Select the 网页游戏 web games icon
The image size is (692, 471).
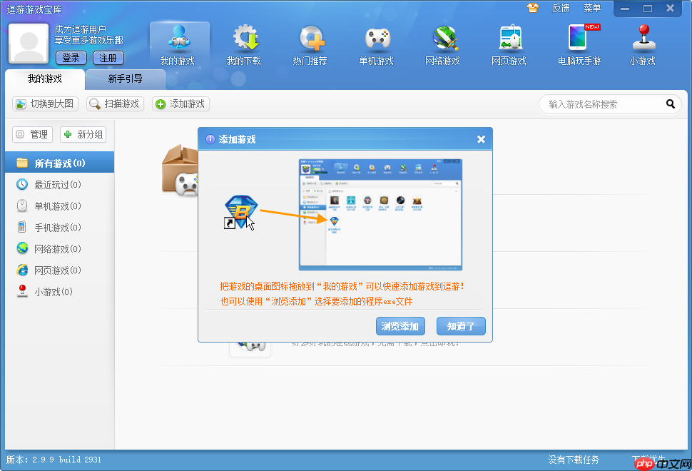pyautogui.click(x=509, y=46)
